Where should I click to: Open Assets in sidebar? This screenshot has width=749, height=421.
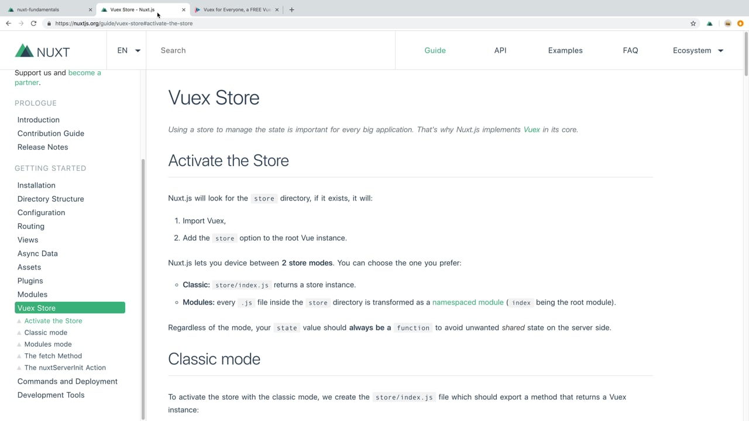pos(29,267)
